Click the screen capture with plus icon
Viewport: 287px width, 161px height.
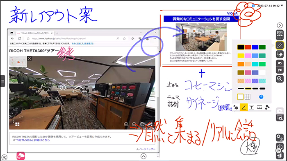point(280,118)
